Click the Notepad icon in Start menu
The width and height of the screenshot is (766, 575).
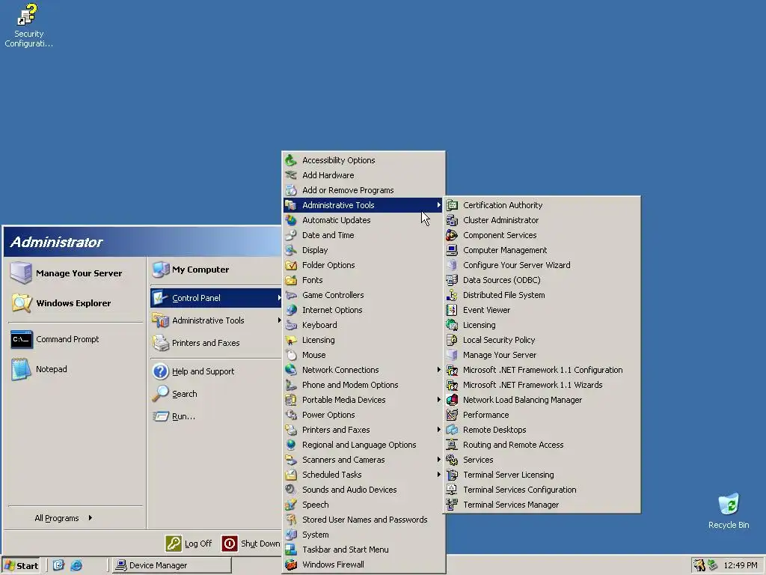click(22, 369)
